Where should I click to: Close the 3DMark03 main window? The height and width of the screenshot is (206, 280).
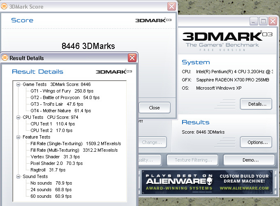coord(273,21)
